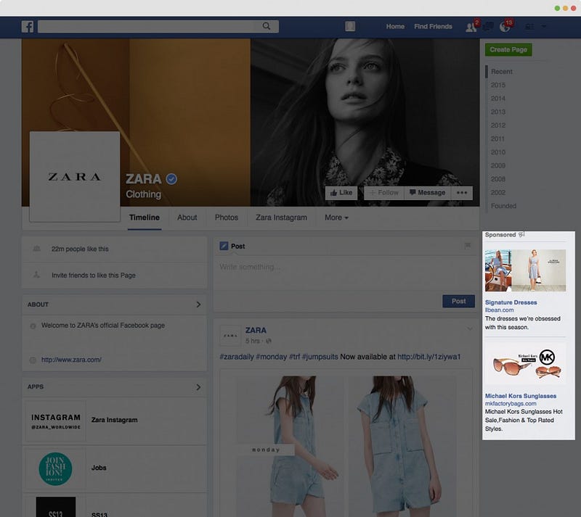581x517 pixels.
Task: Click 22m people like this
Action: click(80, 249)
